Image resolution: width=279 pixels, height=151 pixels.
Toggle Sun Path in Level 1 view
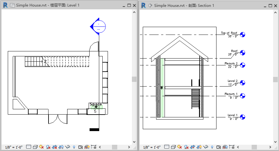41,147
